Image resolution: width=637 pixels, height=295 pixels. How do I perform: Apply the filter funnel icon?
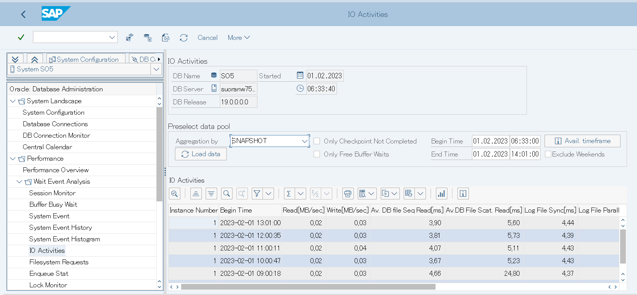coord(257,194)
